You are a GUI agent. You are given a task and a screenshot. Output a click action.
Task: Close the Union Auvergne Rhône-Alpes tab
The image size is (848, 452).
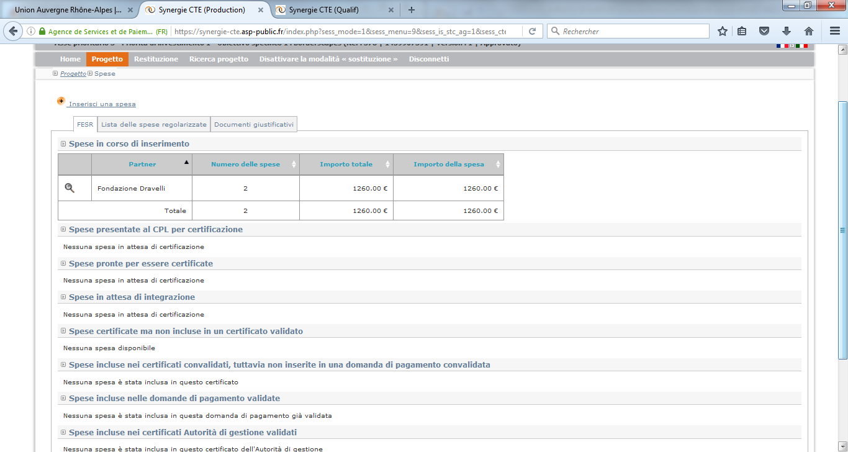tap(129, 10)
